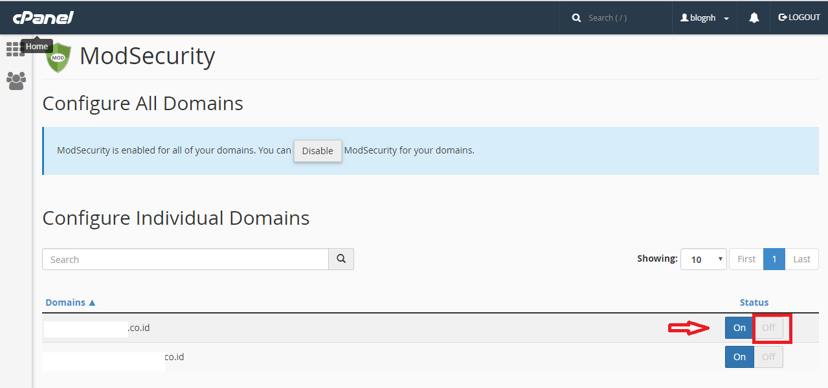Screen dimensions: 828x388
Task: Focus the domain Search text field
Action: coord(185,259)
